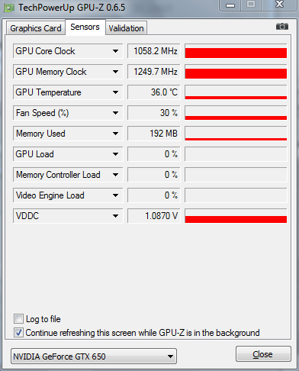This screenshot has width=299, height=371.
Task: Switch to the Graphics Card tab
Action: 36,28
